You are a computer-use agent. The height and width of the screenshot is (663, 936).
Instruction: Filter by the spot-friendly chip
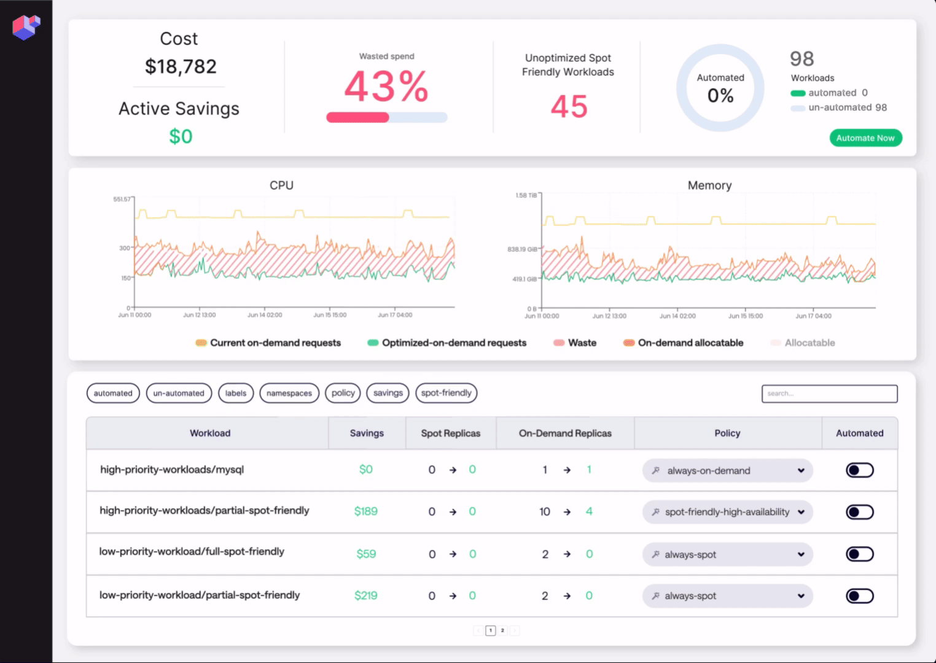pos(447,393)
